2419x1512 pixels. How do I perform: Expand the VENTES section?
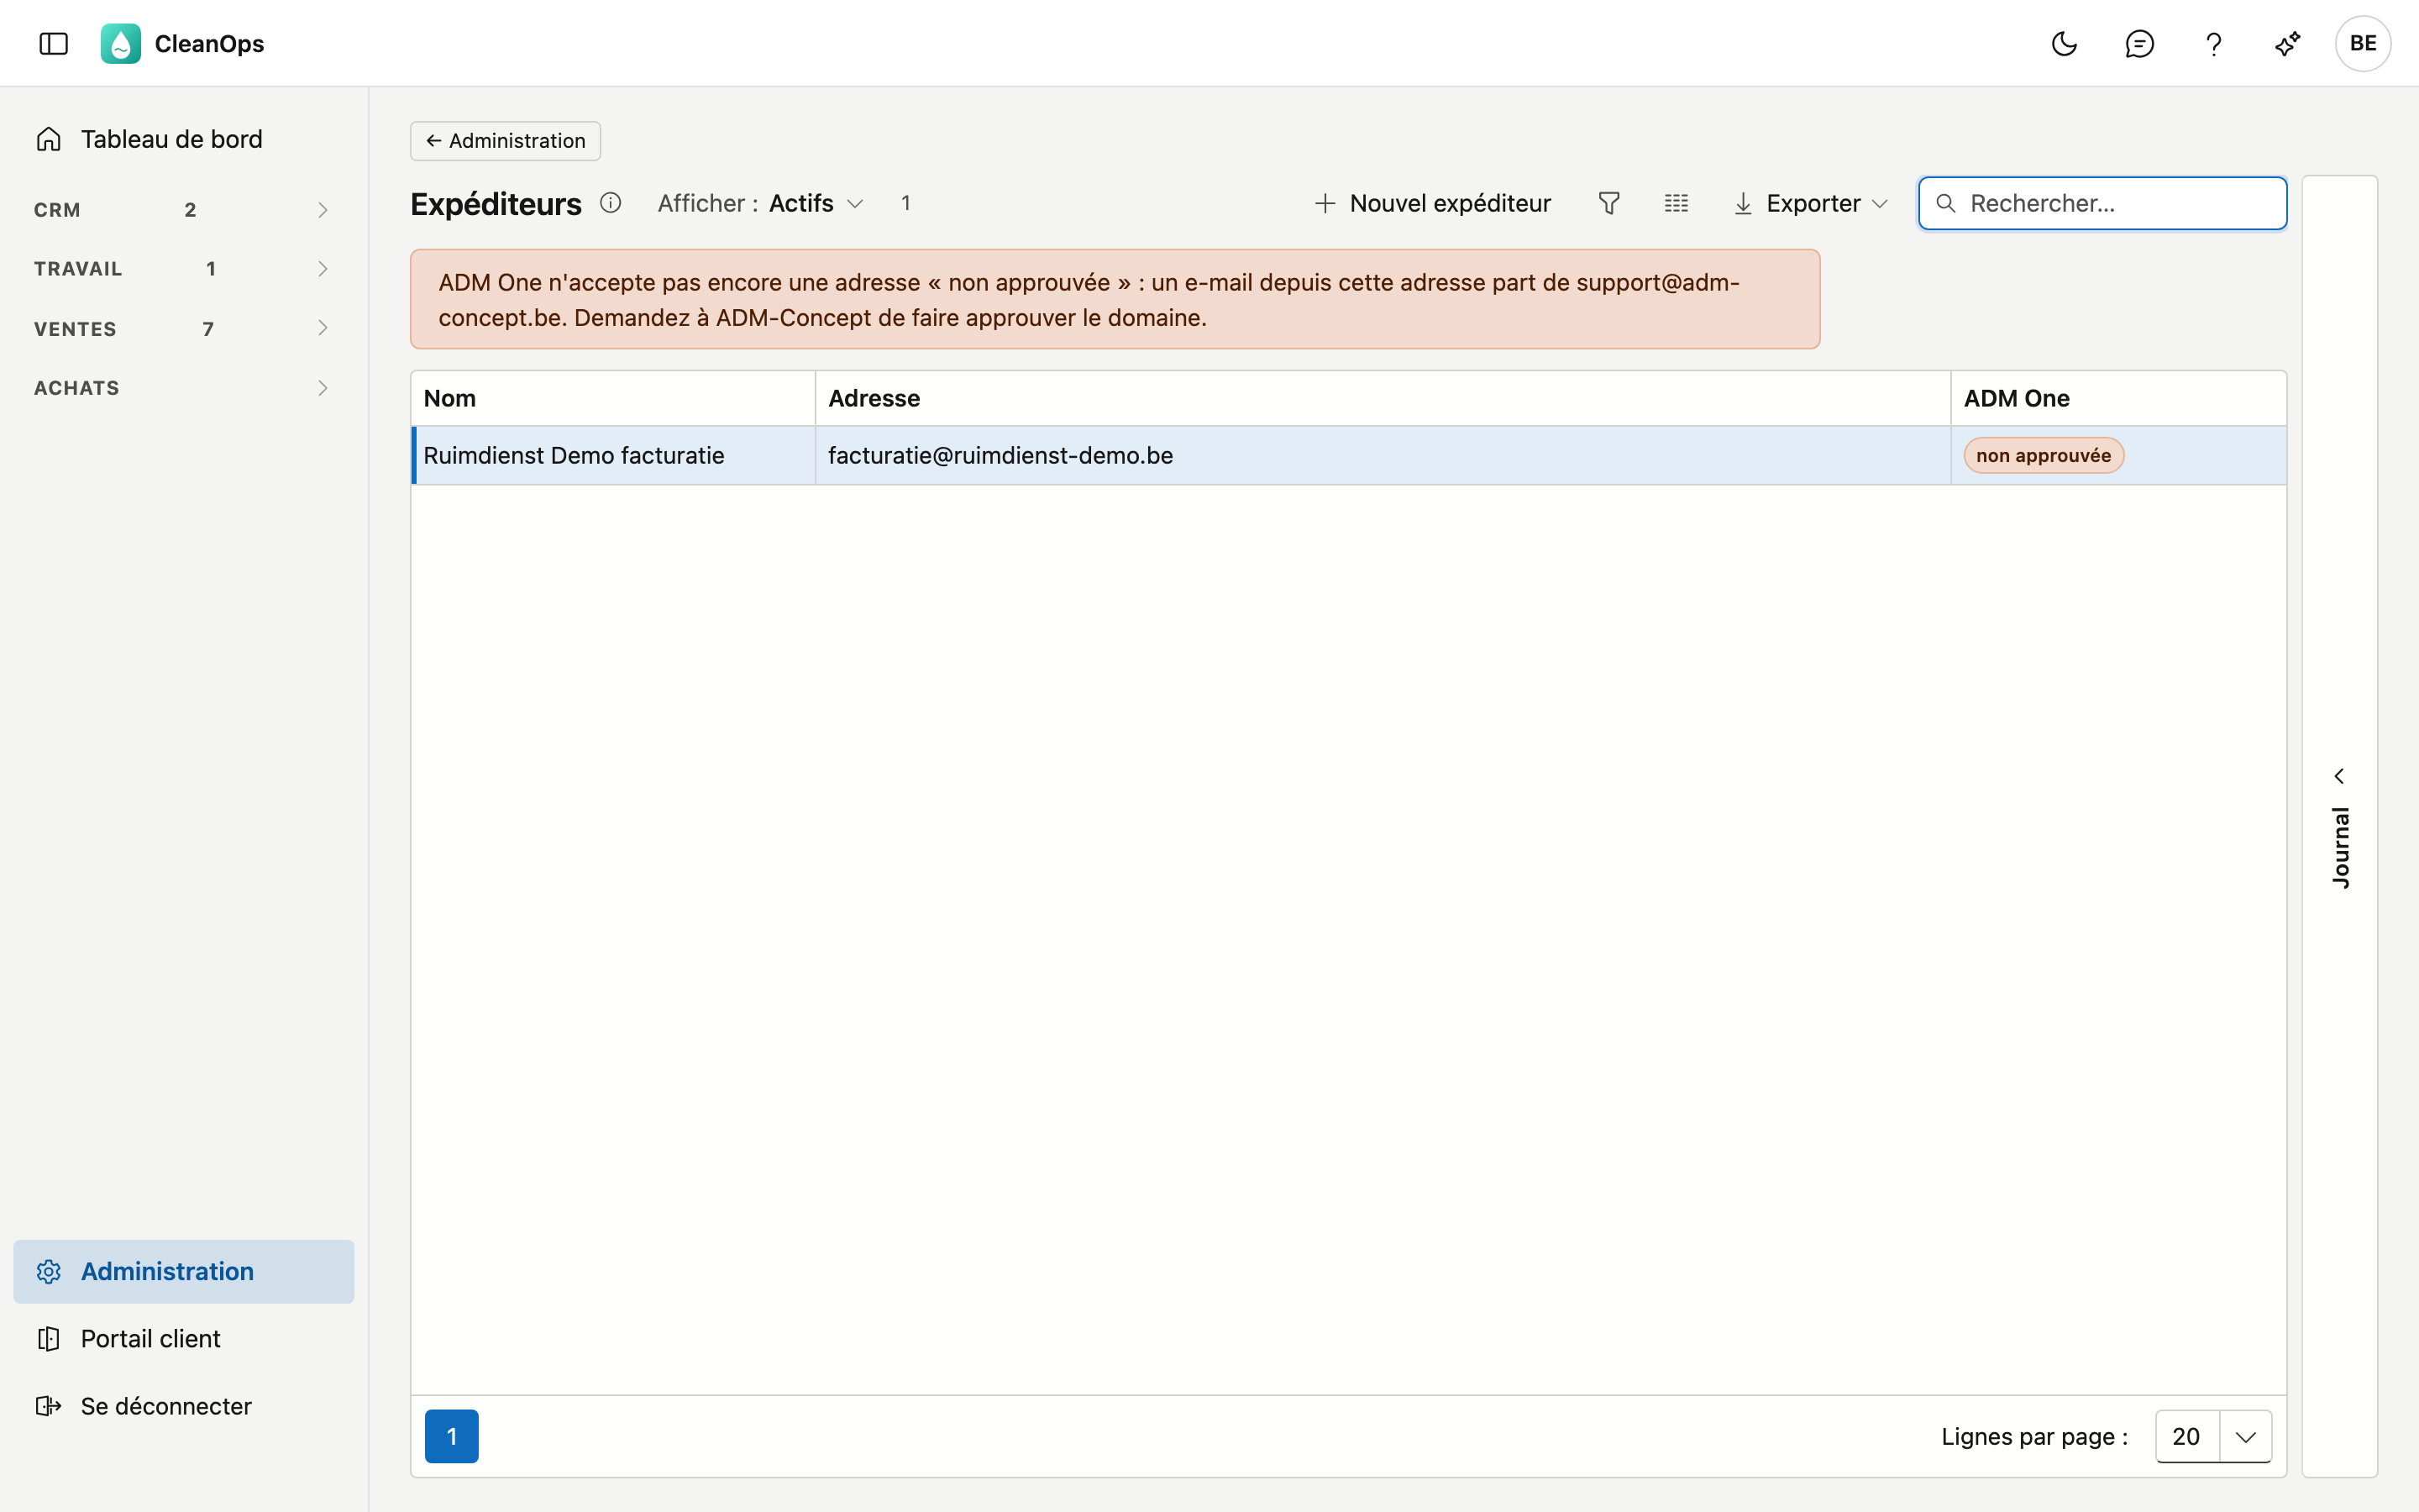click(182, 328)
